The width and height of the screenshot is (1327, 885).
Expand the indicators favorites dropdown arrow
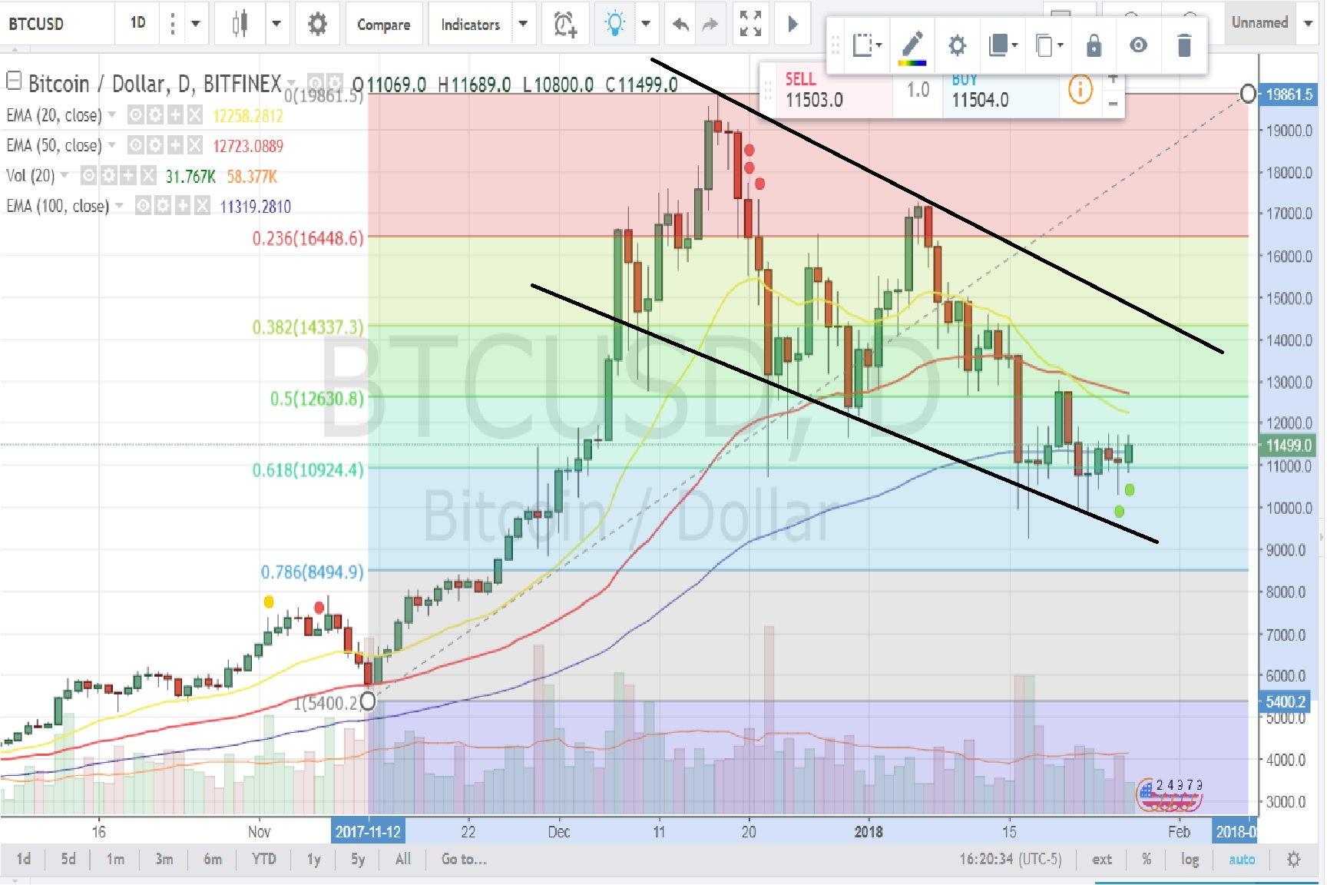pyautogui.click(x=523, y=24)
